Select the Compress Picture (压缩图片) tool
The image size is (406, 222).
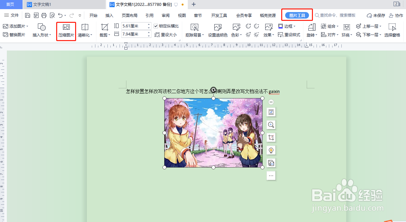(x=66, y=31)
